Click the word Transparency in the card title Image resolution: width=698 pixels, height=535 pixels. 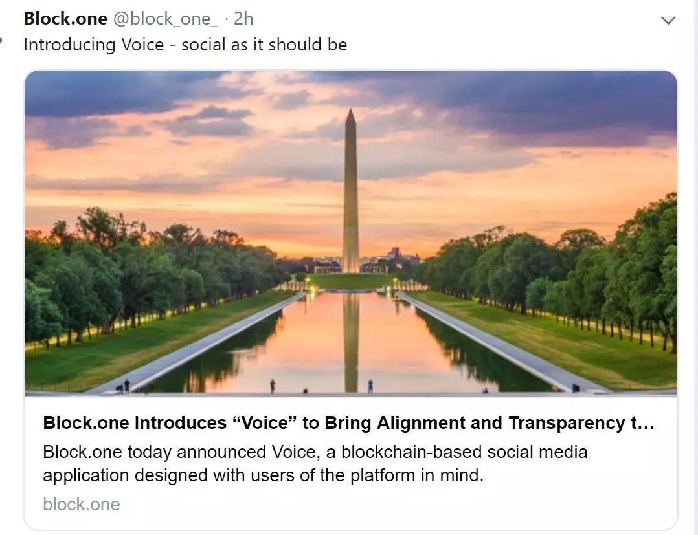(x=567, y=423)
